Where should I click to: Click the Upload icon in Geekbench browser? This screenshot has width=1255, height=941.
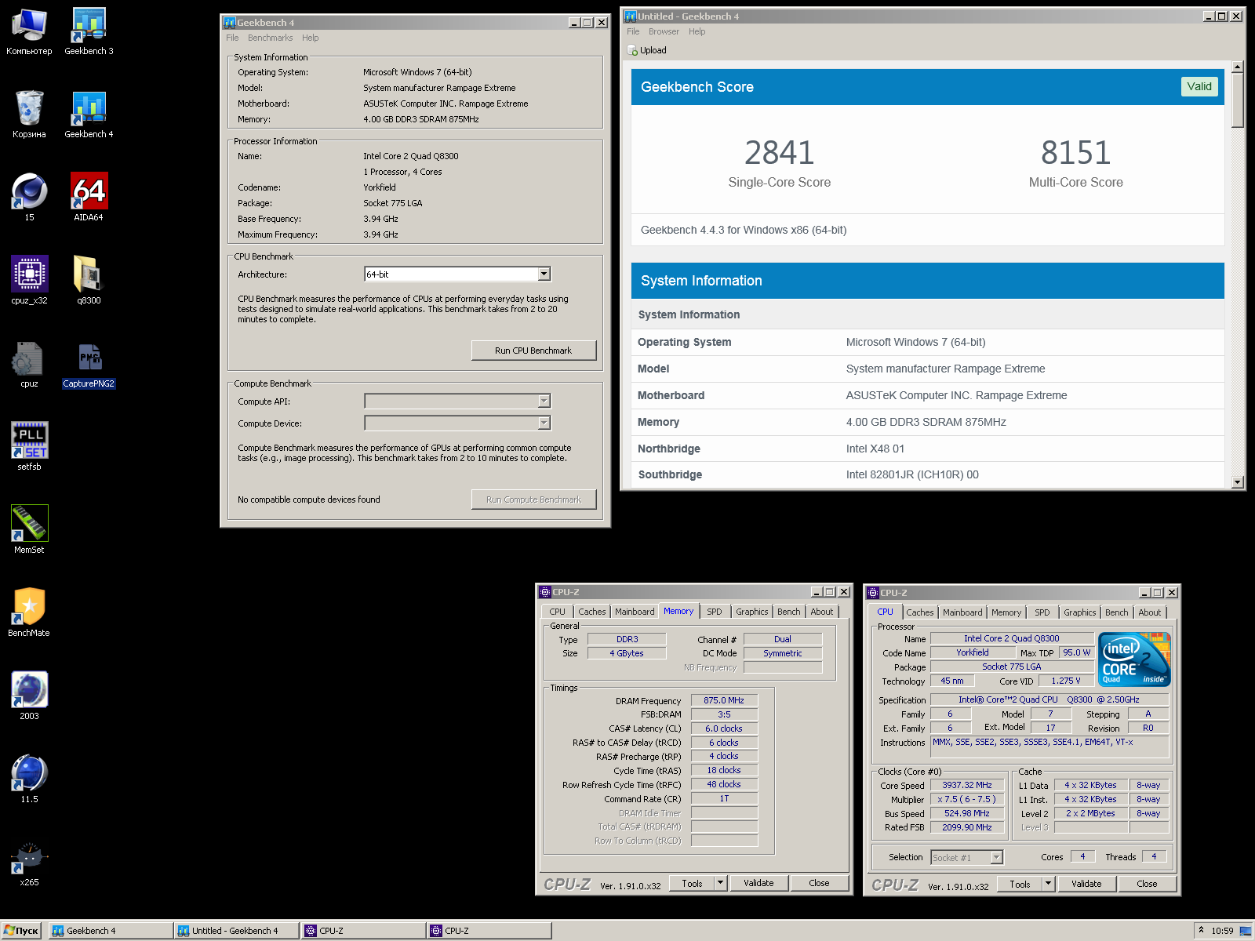tap(632, 50)
